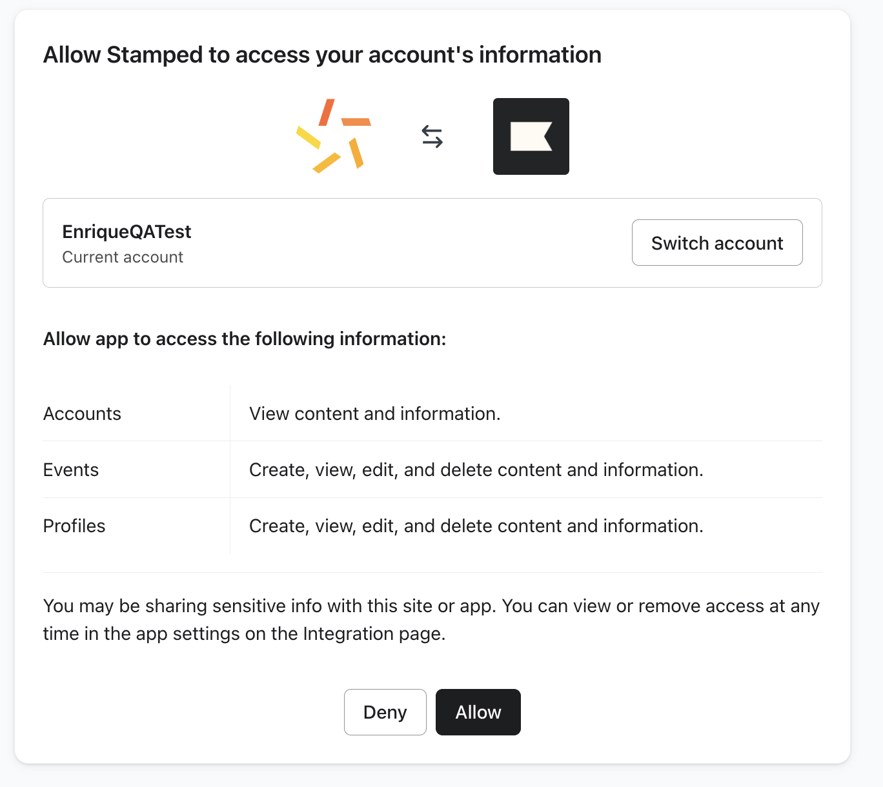Click the Stamped star logo
883x787 pixels.
(334, 136)
